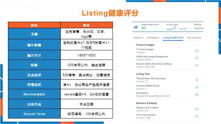Image resolution: width=221 pixels, height=124 pixels.
Task: Click the green check for 10 or more reviews
Action: click(197, 116)
